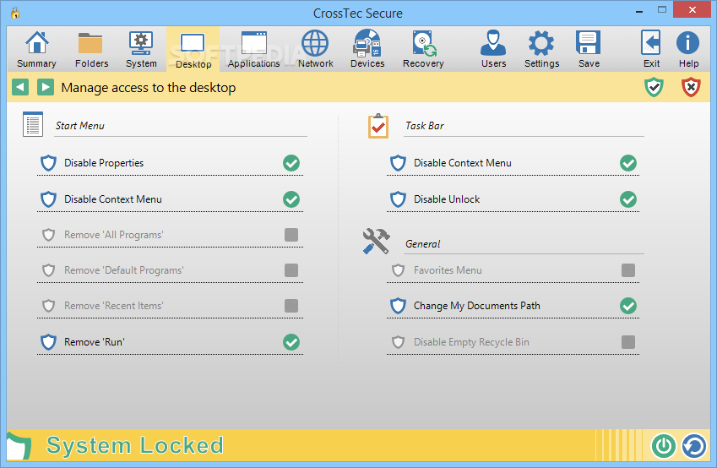Image resolution: width=717 pixels, height=468 pixels.
Task: Open the Applications section
Action: 254,49
